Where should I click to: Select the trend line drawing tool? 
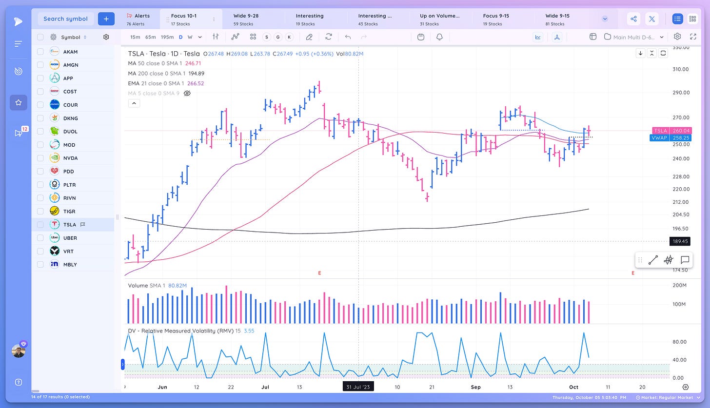[x=653, y=260]
